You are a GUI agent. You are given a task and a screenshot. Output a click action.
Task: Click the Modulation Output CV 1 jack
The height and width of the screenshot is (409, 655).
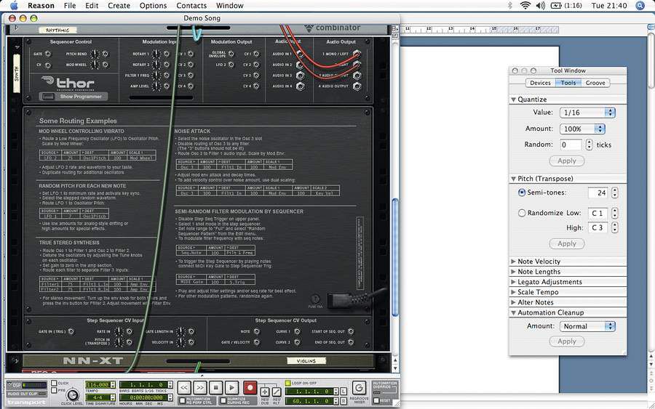click(255, 54)
